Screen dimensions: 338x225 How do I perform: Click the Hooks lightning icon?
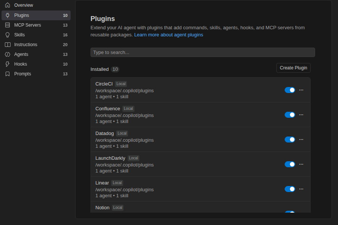point(8,64)
